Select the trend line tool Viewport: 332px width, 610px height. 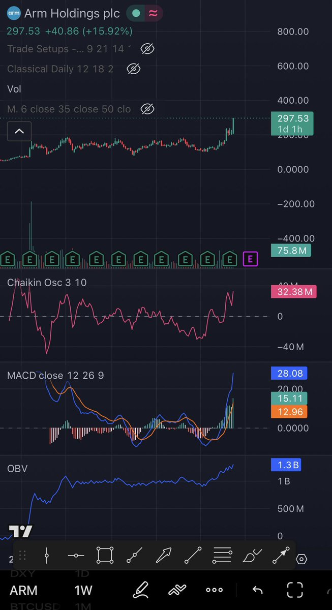[134, 556]
